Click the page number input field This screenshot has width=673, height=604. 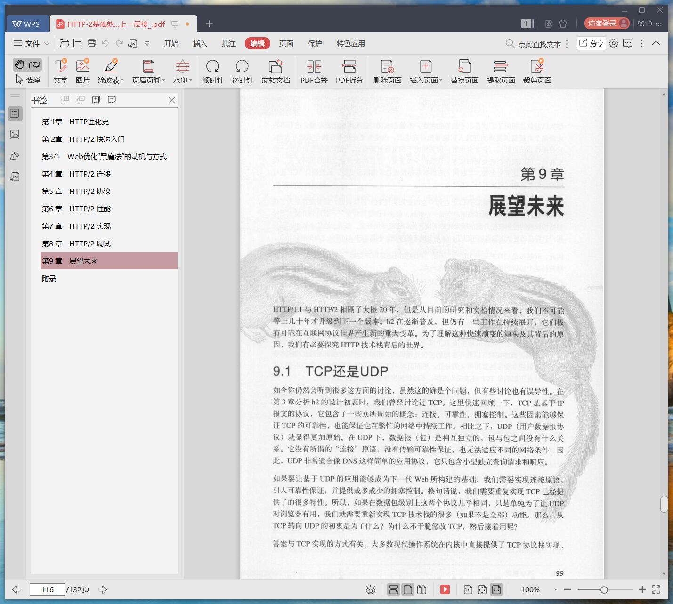(47, 589)
